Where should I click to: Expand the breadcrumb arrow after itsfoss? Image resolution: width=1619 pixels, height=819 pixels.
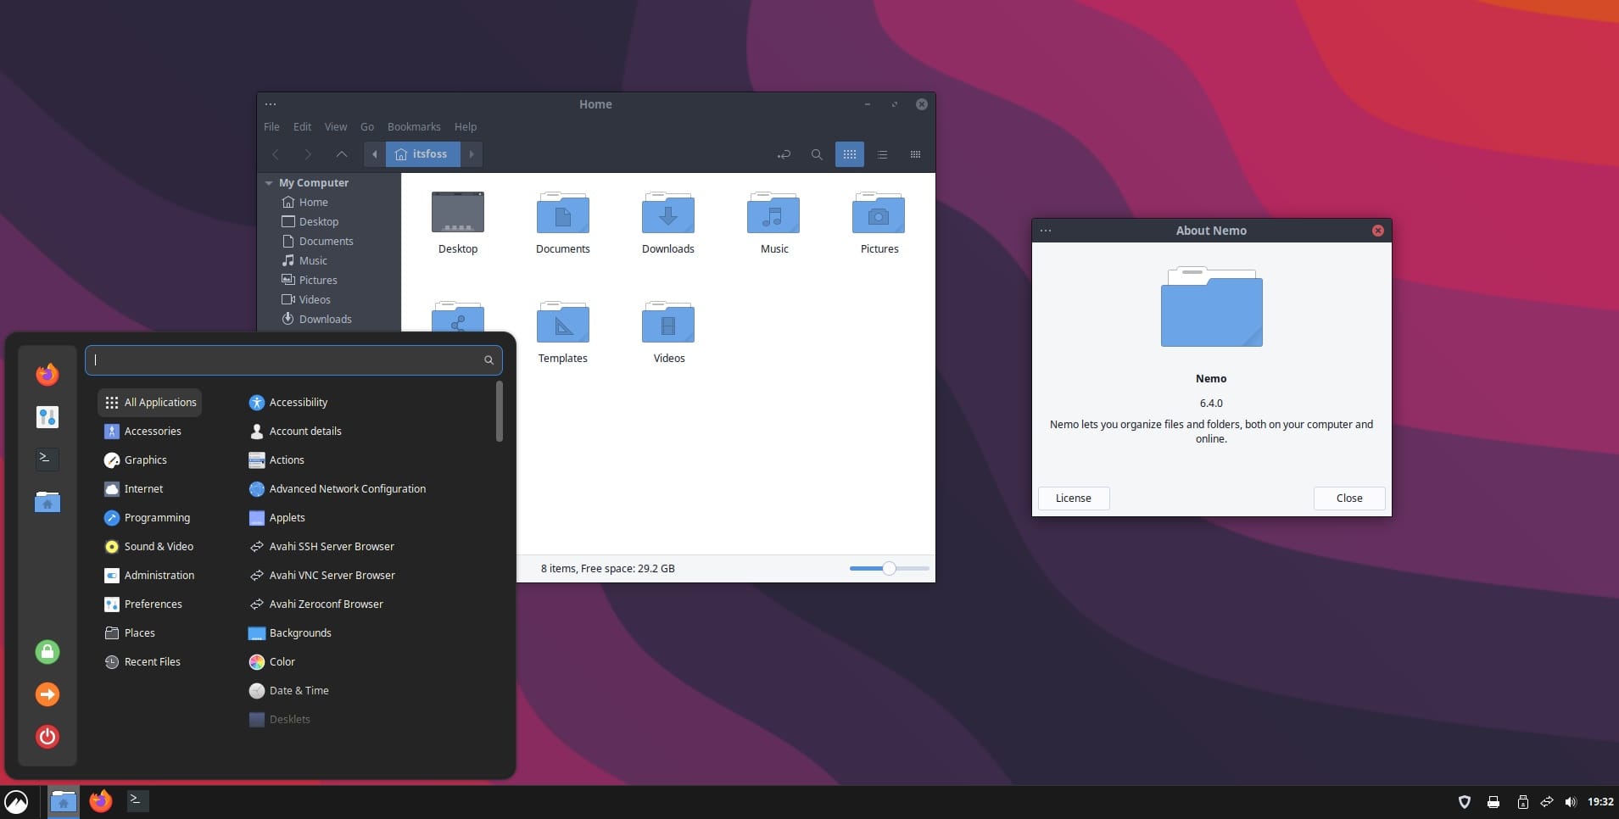click(472, 154)
